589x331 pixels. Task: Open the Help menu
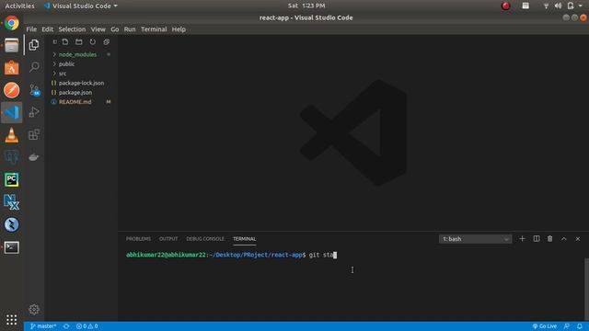[179, 29]
